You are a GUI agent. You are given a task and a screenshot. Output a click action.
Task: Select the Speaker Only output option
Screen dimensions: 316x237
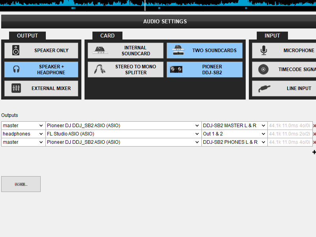[x=41, y=51]
